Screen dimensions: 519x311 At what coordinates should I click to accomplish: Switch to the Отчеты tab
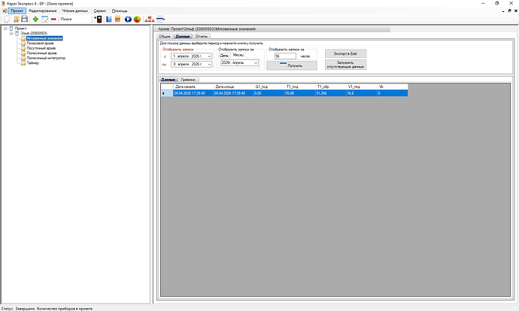pyautogui.click(x=202, y=36)
